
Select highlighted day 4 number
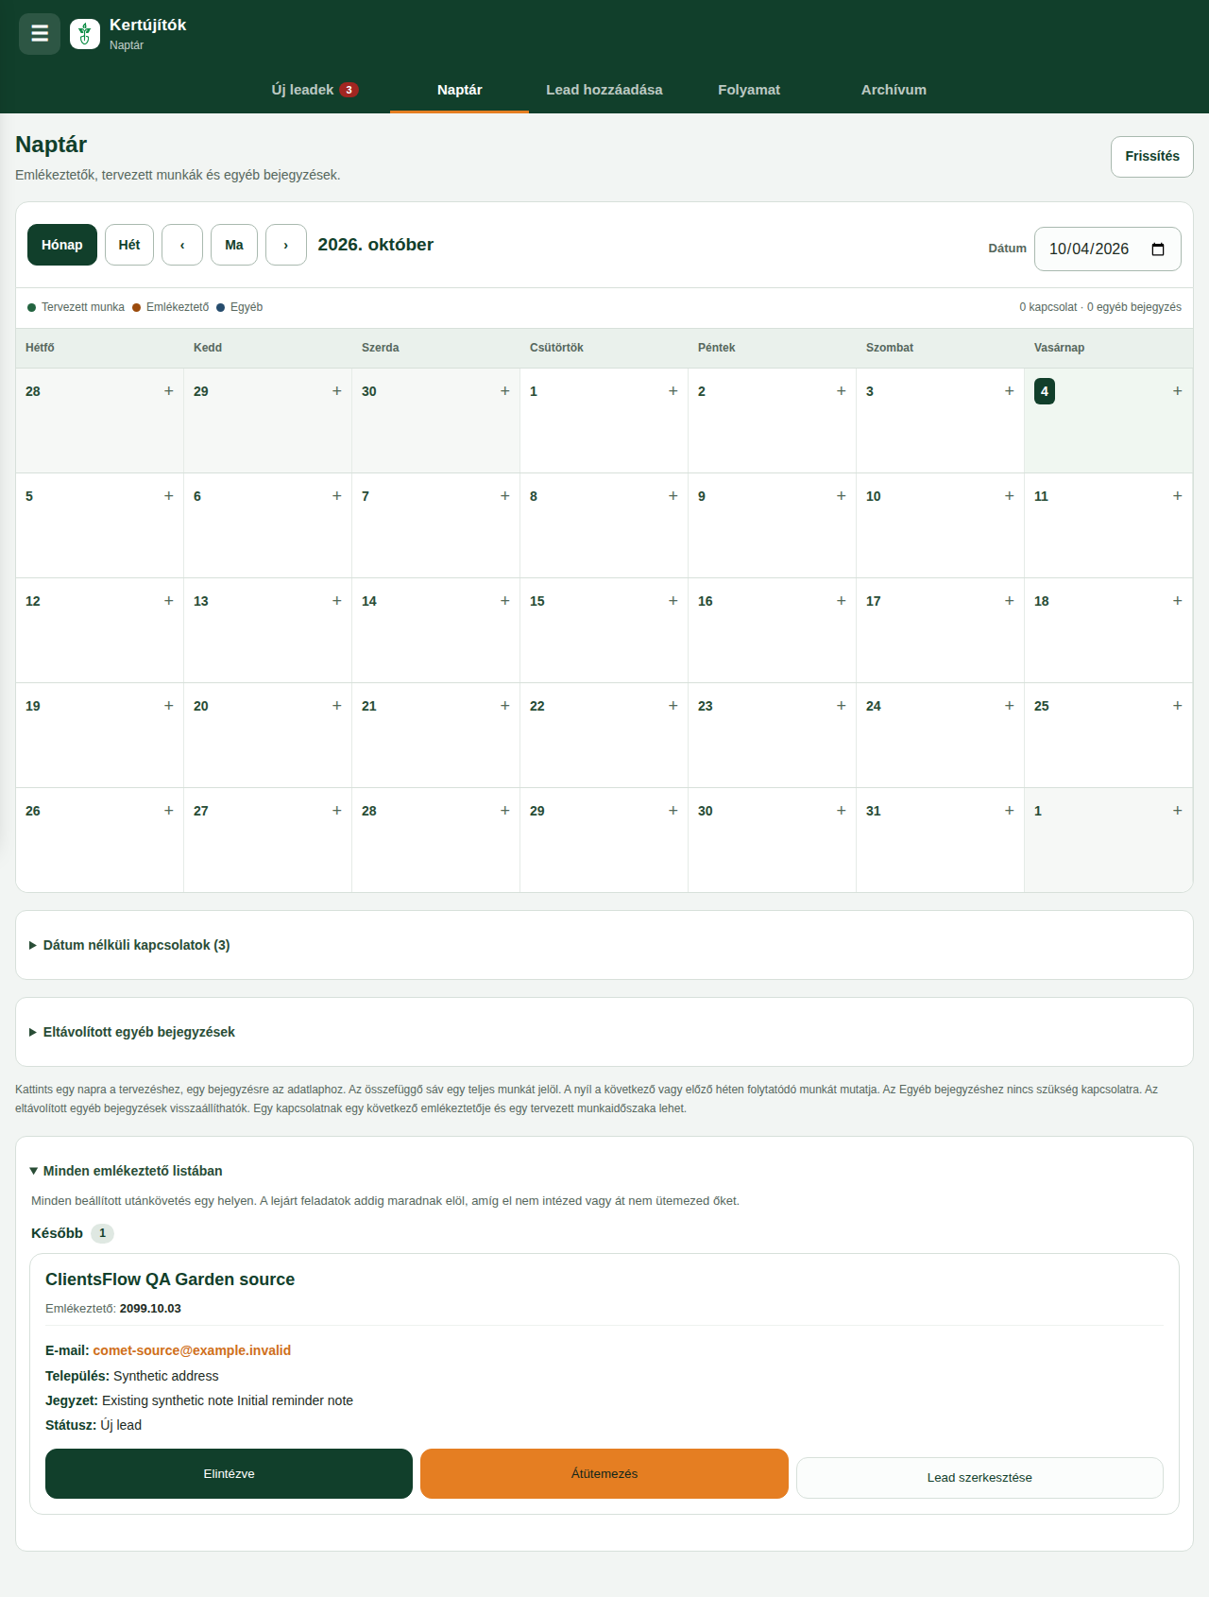coord(1045,391)
